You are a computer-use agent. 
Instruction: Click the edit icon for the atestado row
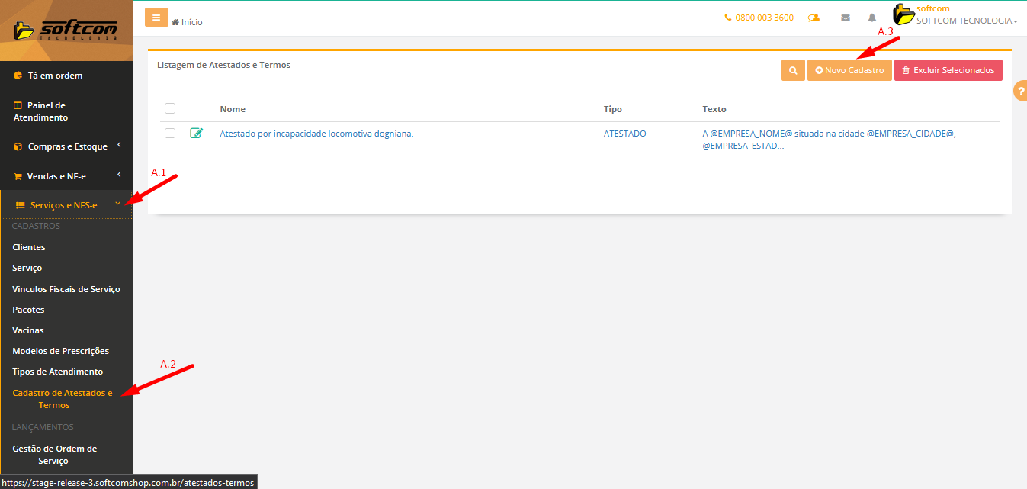197,134
